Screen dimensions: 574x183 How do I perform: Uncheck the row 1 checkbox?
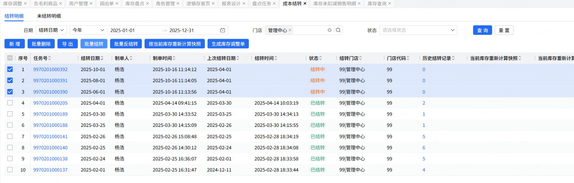pyautogui.click(x=10, y=69)
